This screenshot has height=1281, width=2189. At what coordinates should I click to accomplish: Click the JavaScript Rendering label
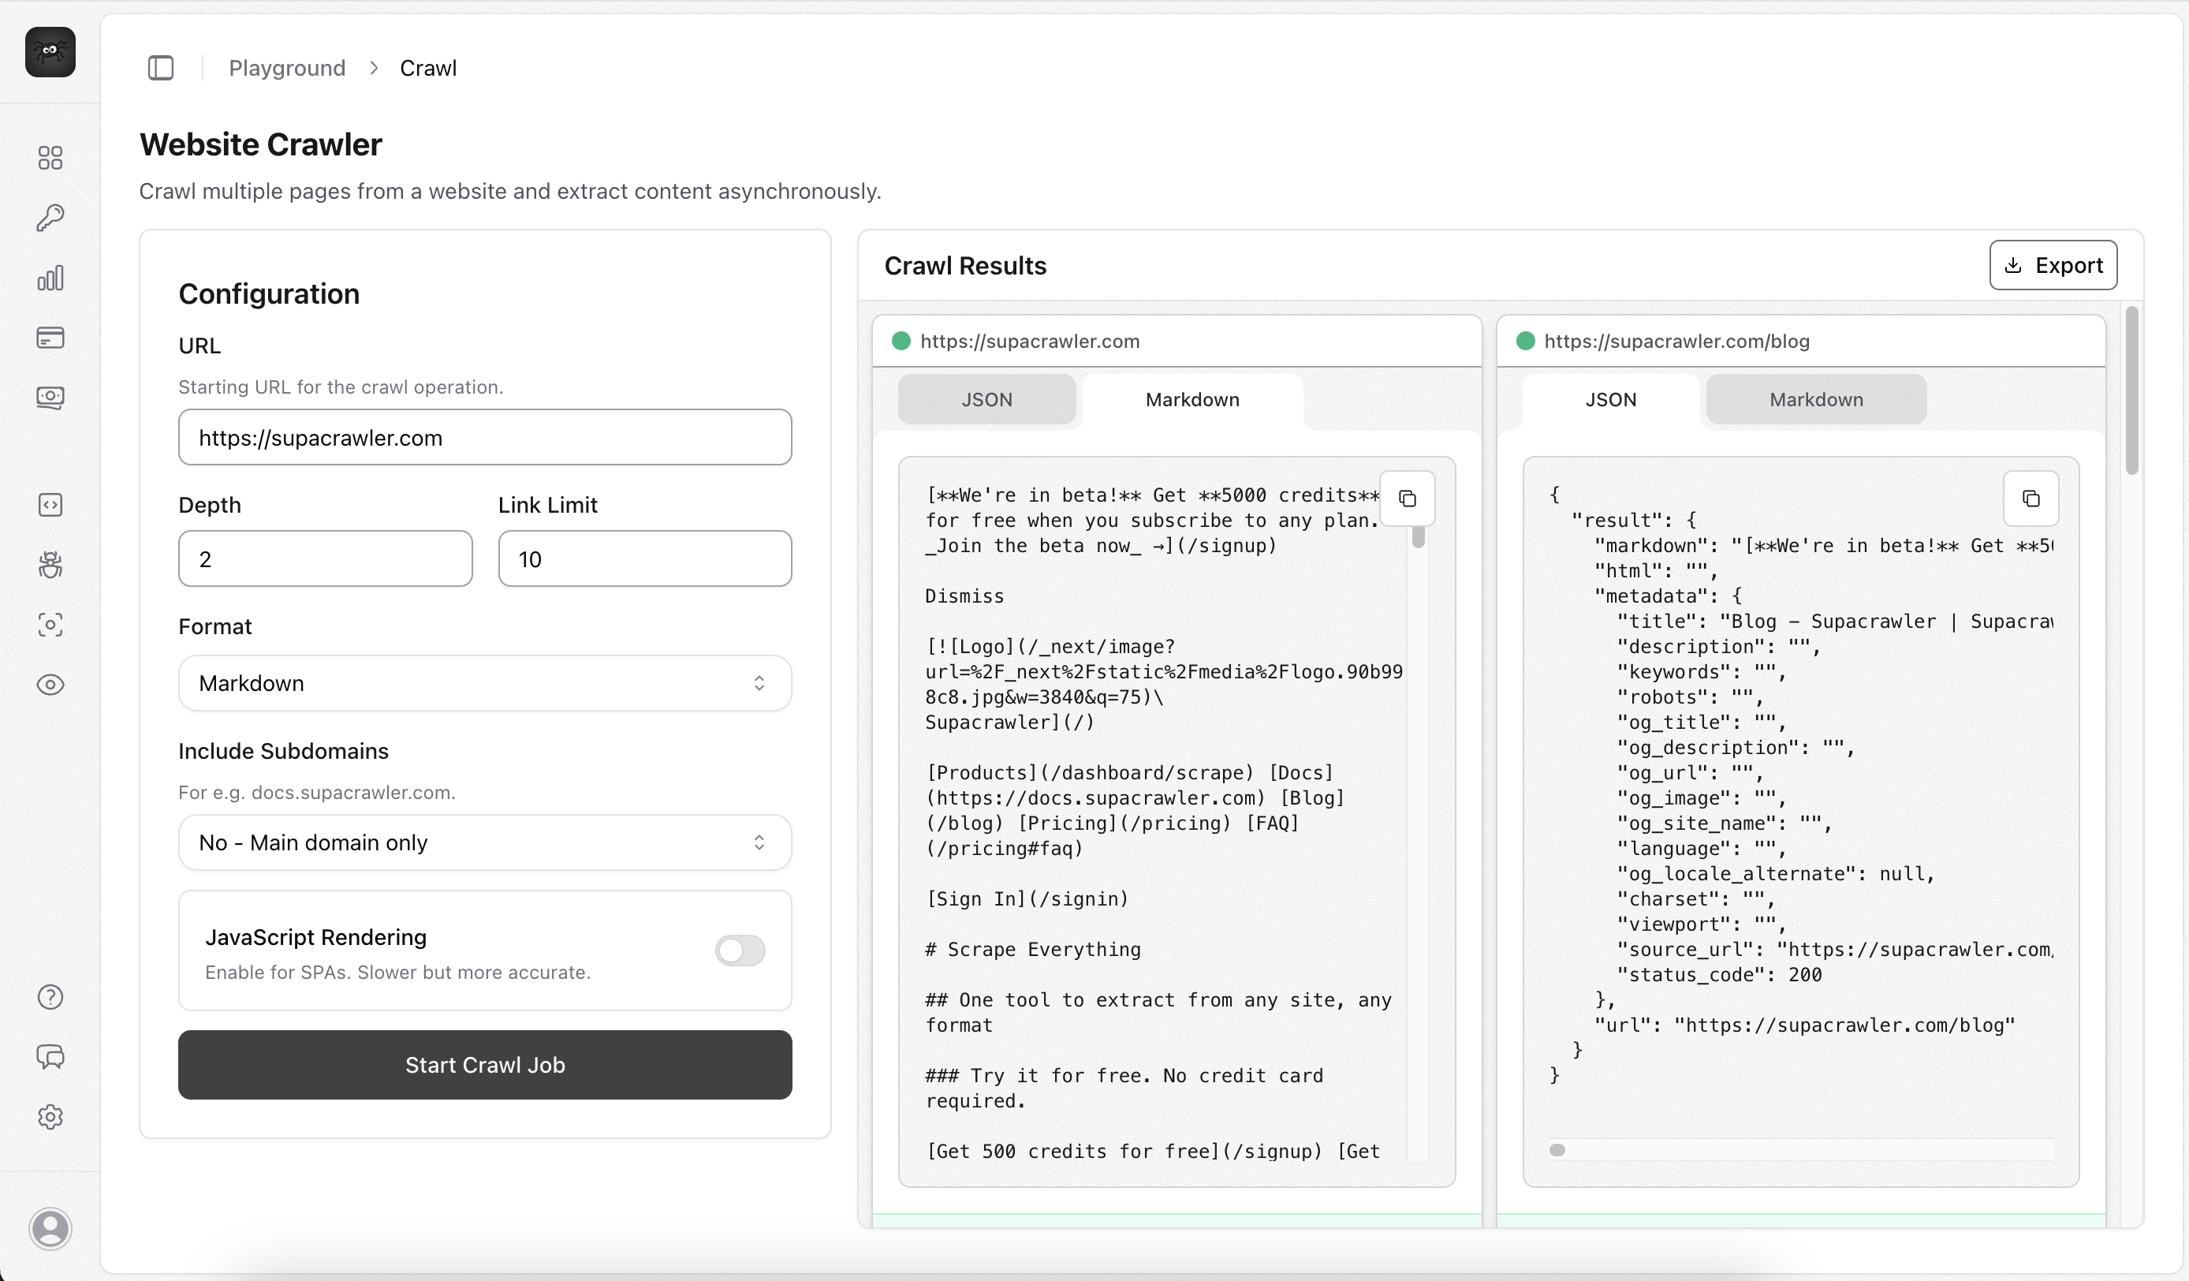pos(315,937)
